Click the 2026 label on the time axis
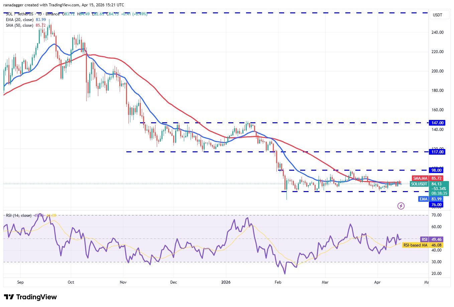454x307 pixels. click(x=226, y=282)
